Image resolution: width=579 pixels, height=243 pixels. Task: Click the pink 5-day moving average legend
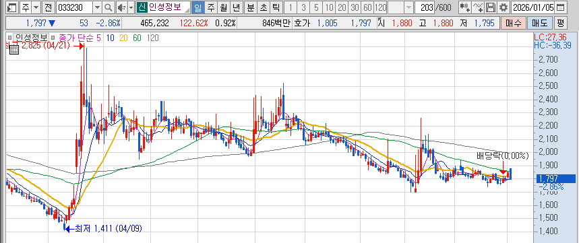click(x=98, y=38)
